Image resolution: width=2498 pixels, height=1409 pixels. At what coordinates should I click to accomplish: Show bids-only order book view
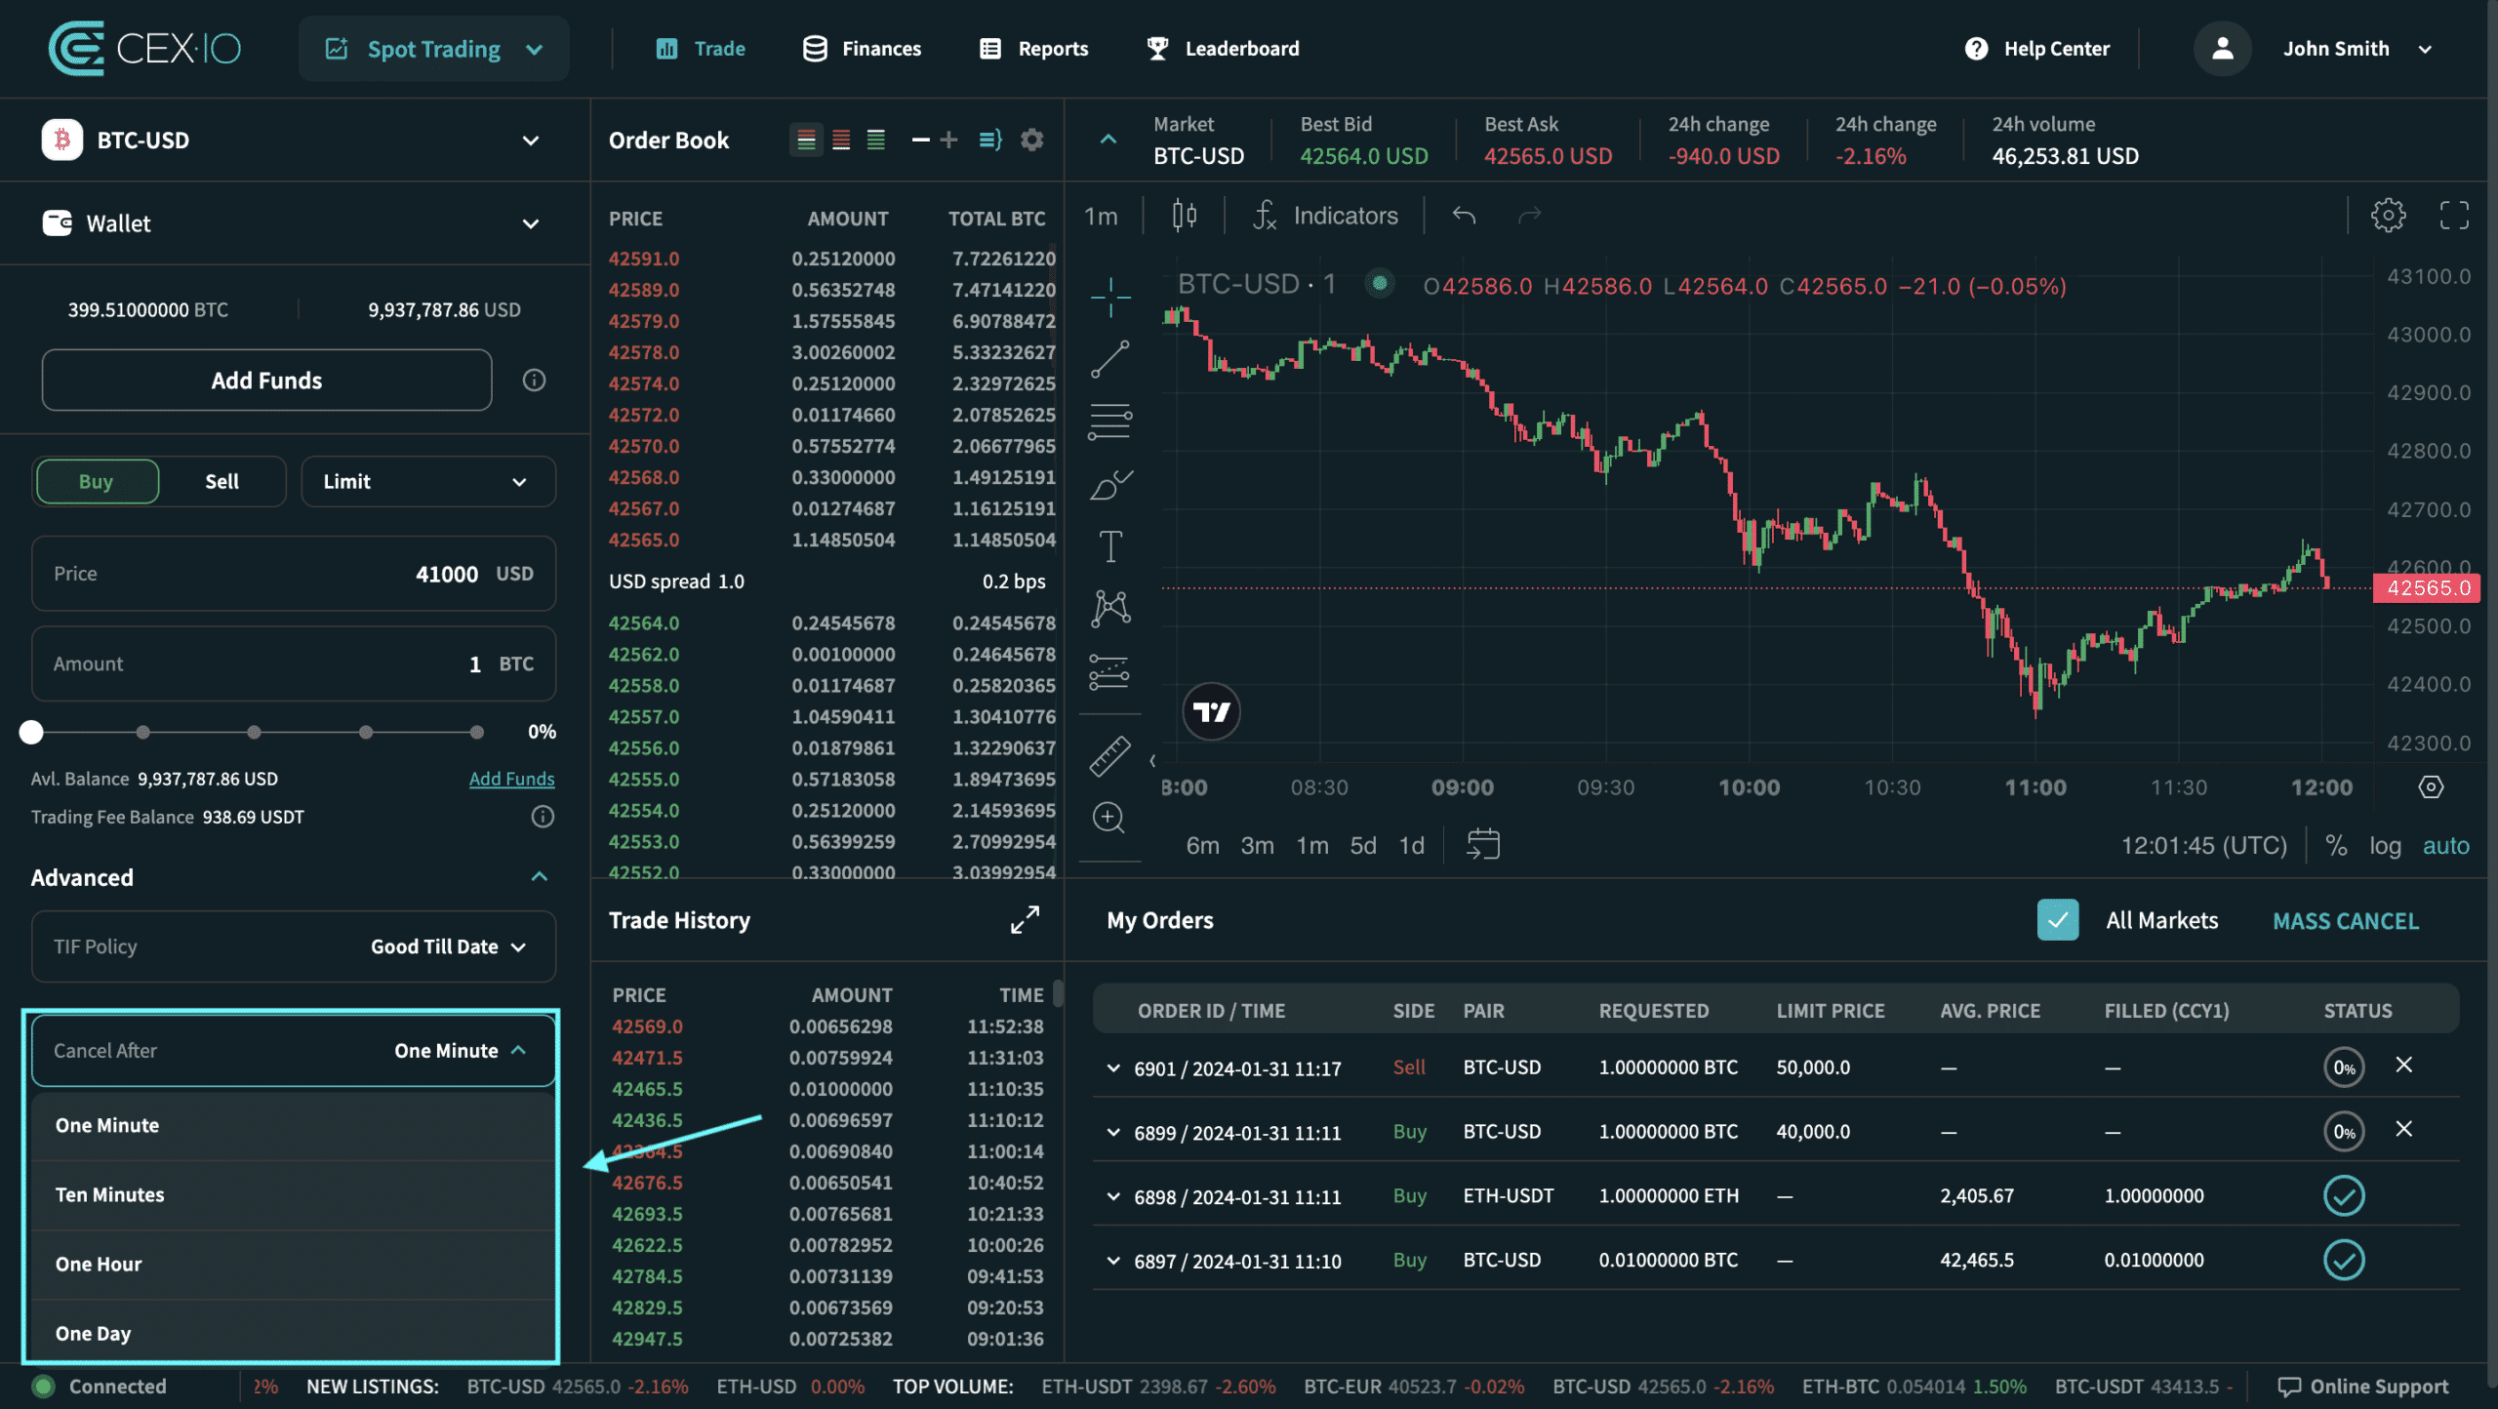click(x=876, y=140)
